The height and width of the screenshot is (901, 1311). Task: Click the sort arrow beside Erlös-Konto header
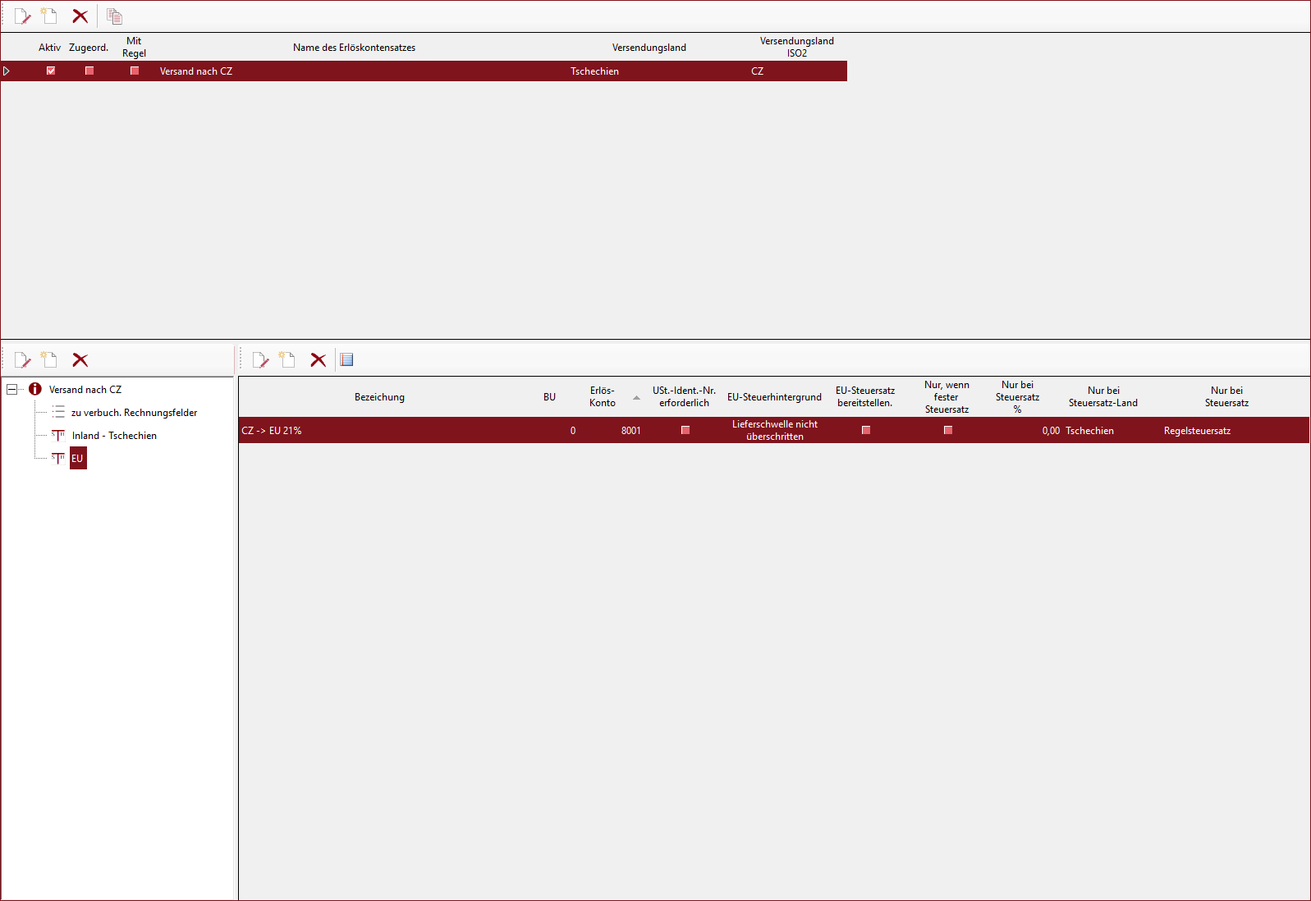click(636, 398)
